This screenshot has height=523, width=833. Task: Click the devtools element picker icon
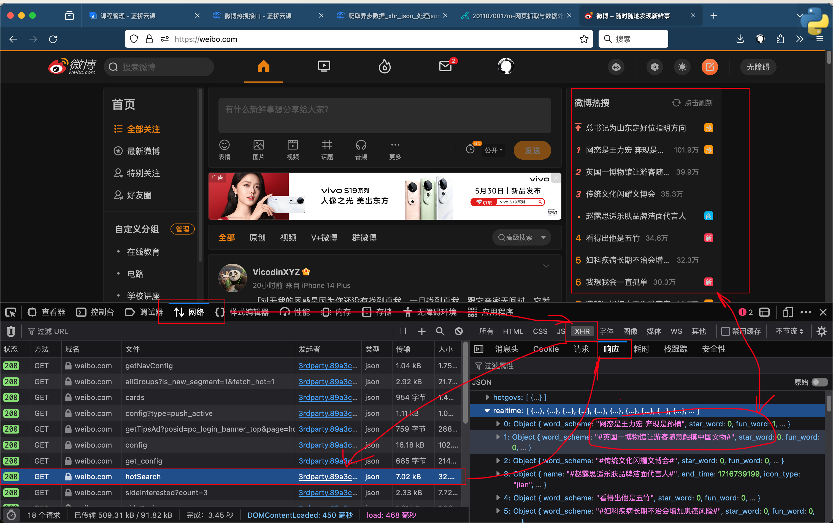[11, 312]
